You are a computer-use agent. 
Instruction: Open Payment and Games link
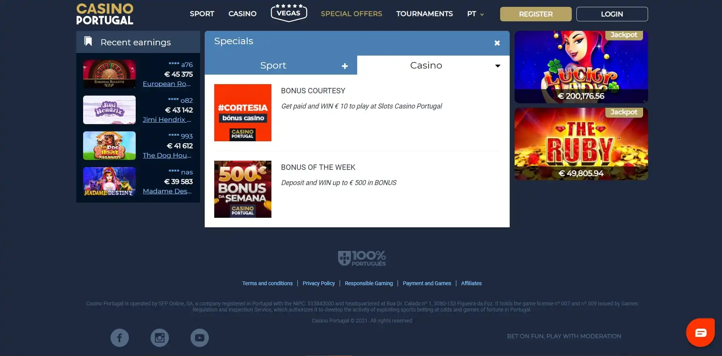427,283
